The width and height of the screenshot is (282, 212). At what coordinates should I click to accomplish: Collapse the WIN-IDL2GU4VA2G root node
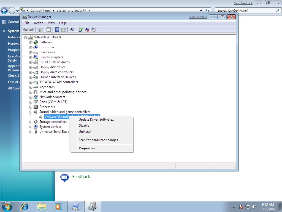tap(26, 38)
